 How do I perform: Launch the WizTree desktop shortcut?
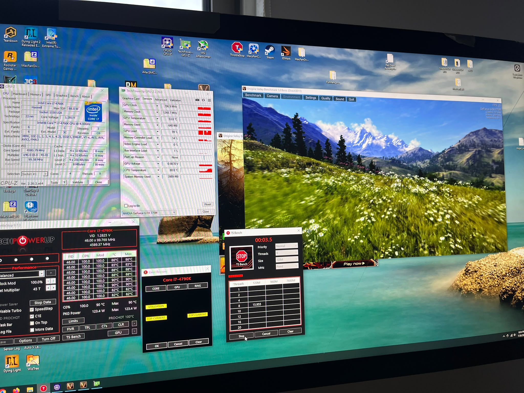pos(33,363)
